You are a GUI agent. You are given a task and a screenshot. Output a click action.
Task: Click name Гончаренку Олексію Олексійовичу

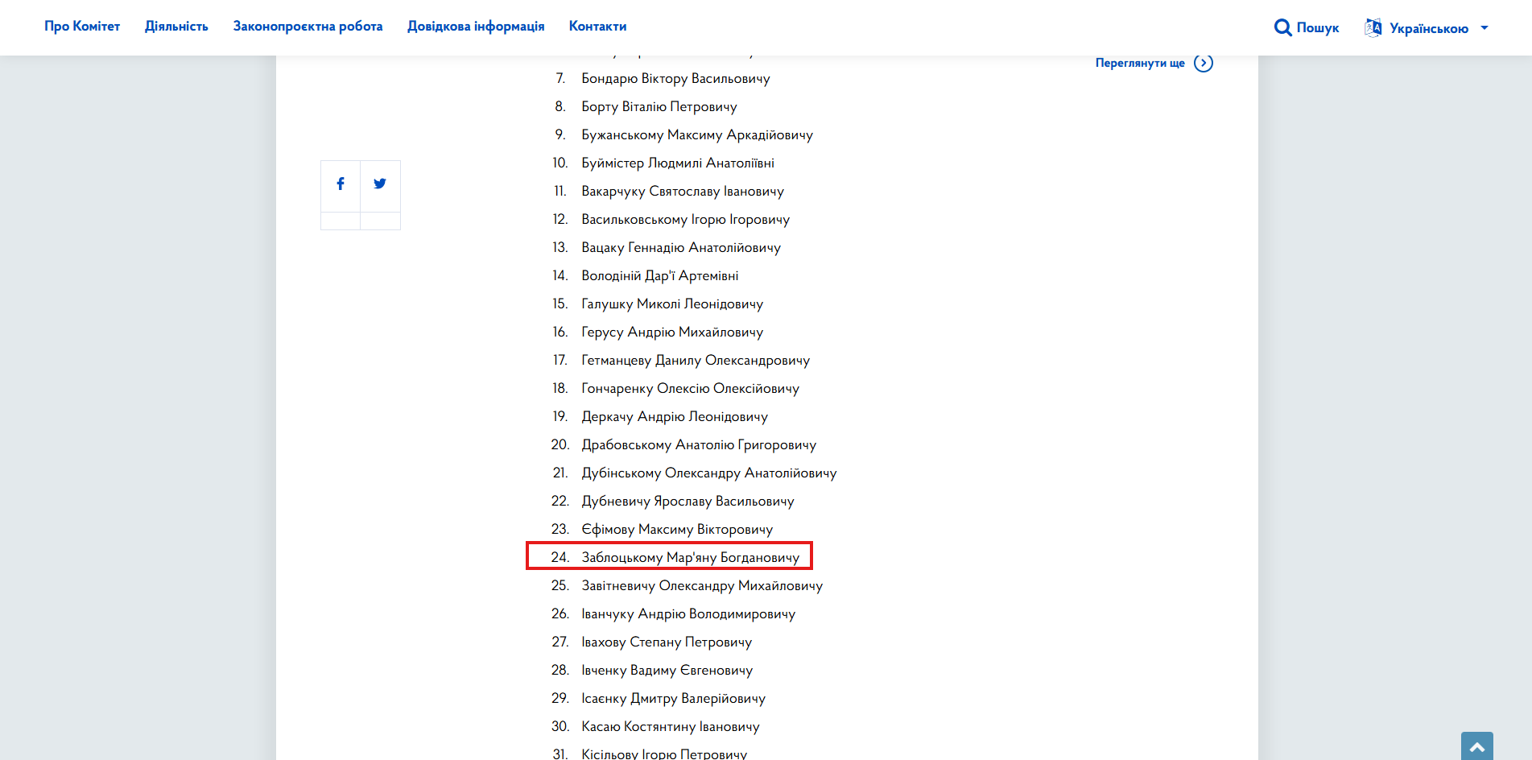click(x=691, y=389)
